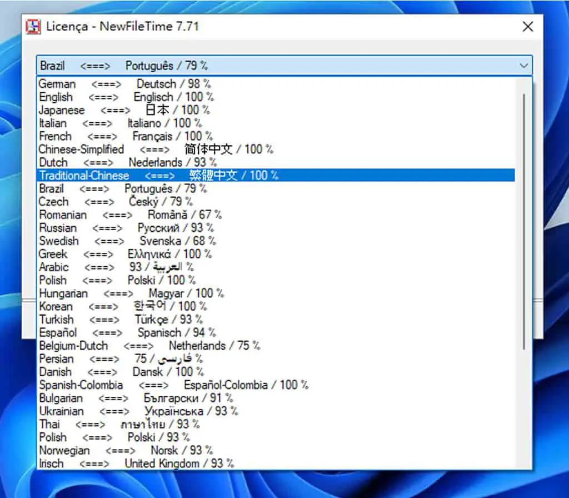
Task: Select Belgium-Dutch Netherlands entry
Action: click(276, 346)
